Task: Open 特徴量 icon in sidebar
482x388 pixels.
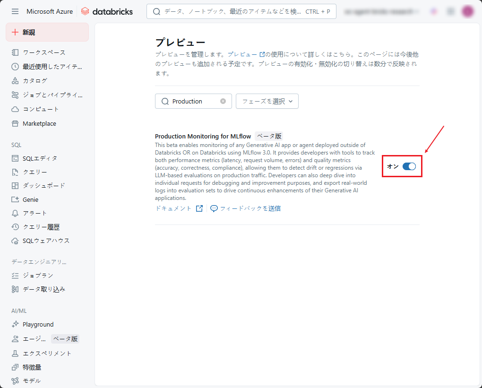Action: pos(15,367)
